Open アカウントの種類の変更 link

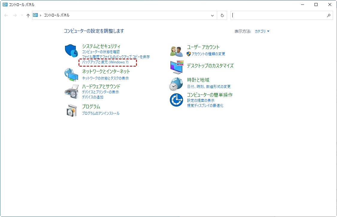pos(208,54)
